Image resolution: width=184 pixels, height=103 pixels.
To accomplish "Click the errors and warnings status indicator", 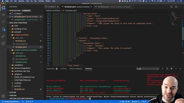I will tap(29, 102).
